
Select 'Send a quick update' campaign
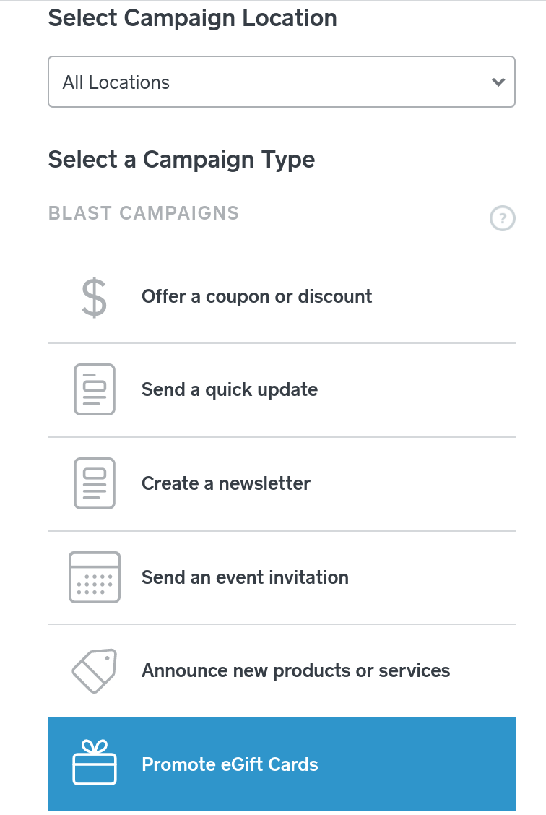tap(229, 389)
